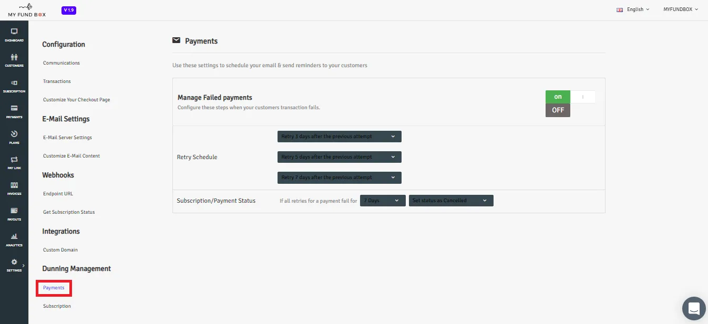The height and width of the screenshot is (324, 708).
Task: Open Customize E-Mail Content
Action: click(x=71, y=156)
